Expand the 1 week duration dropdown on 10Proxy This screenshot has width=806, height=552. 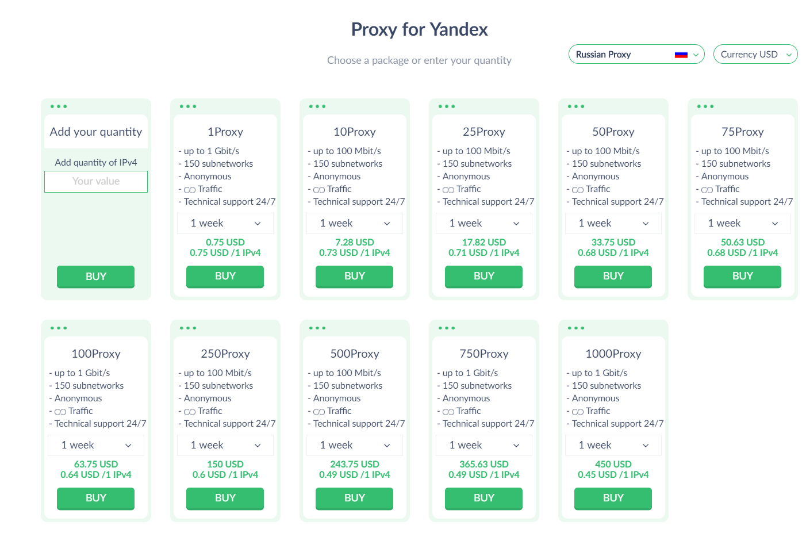tap(354, 223)
